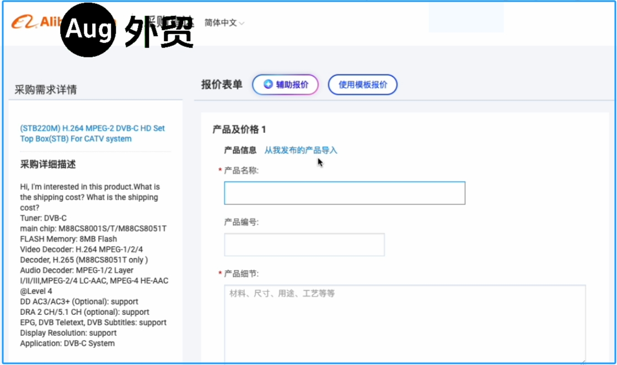Click the 采购需求详情 heading
This screenshot has width=617, height=365.
(x=46, y=90)
